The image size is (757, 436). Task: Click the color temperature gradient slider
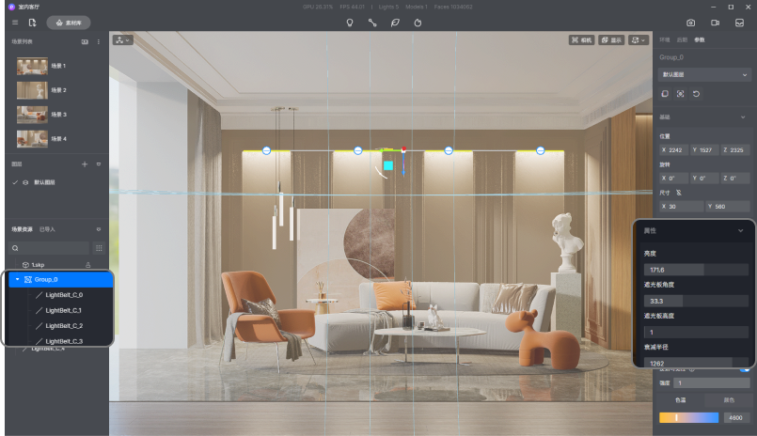click(688, 417)
